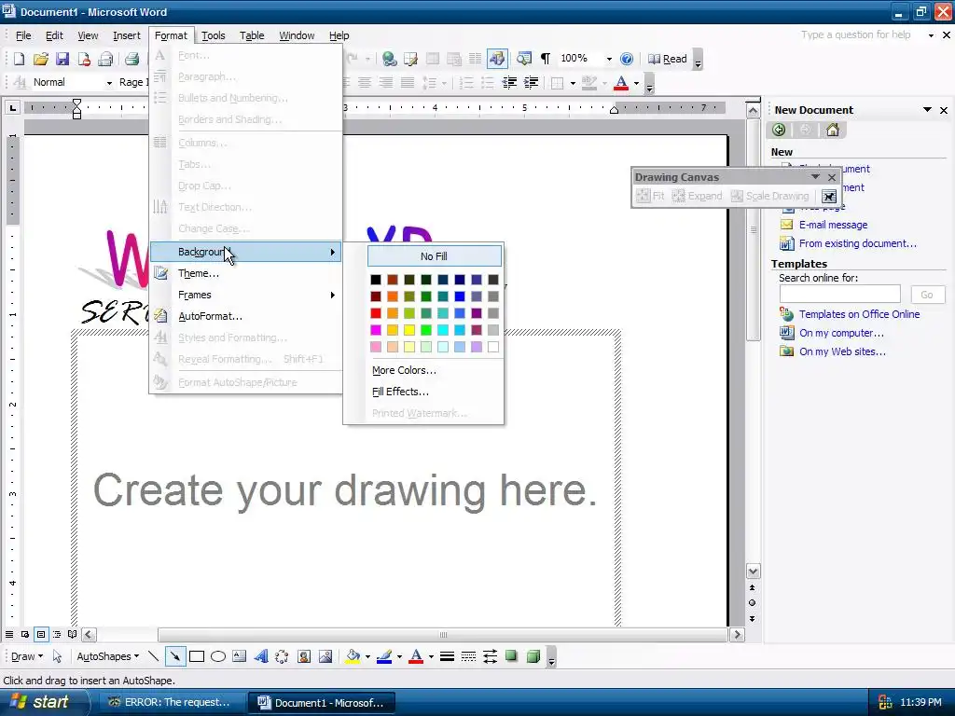Viewport: 955px width, 716px height.
Task: Select the Rectangle drawing tool
Action: pos(196,656)
